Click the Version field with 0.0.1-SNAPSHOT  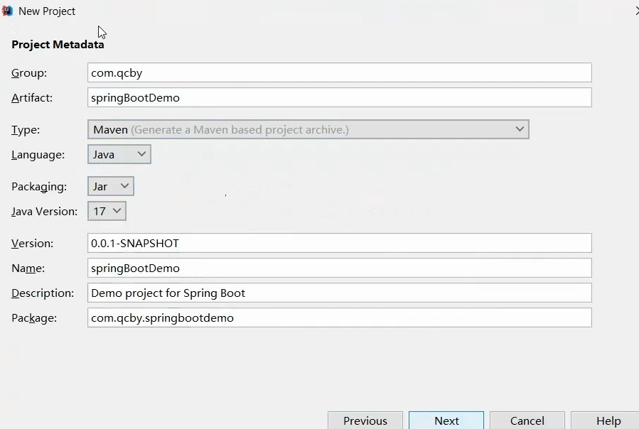tap(340, 243)
